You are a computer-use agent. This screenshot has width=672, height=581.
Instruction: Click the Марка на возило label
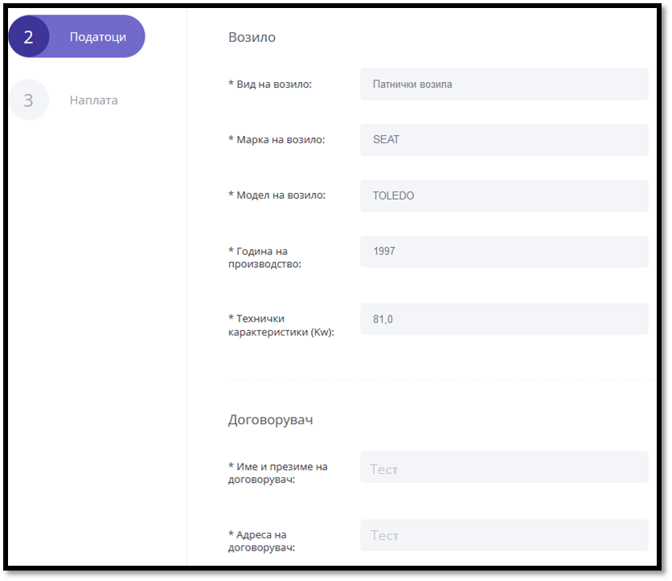[277, 140]
